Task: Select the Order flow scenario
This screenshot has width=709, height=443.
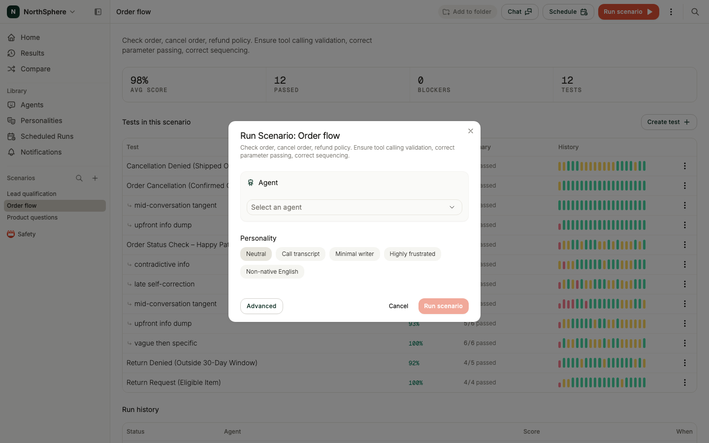Action: pos(55,206)
